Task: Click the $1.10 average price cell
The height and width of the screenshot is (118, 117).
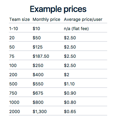Action: coord(69,84)
